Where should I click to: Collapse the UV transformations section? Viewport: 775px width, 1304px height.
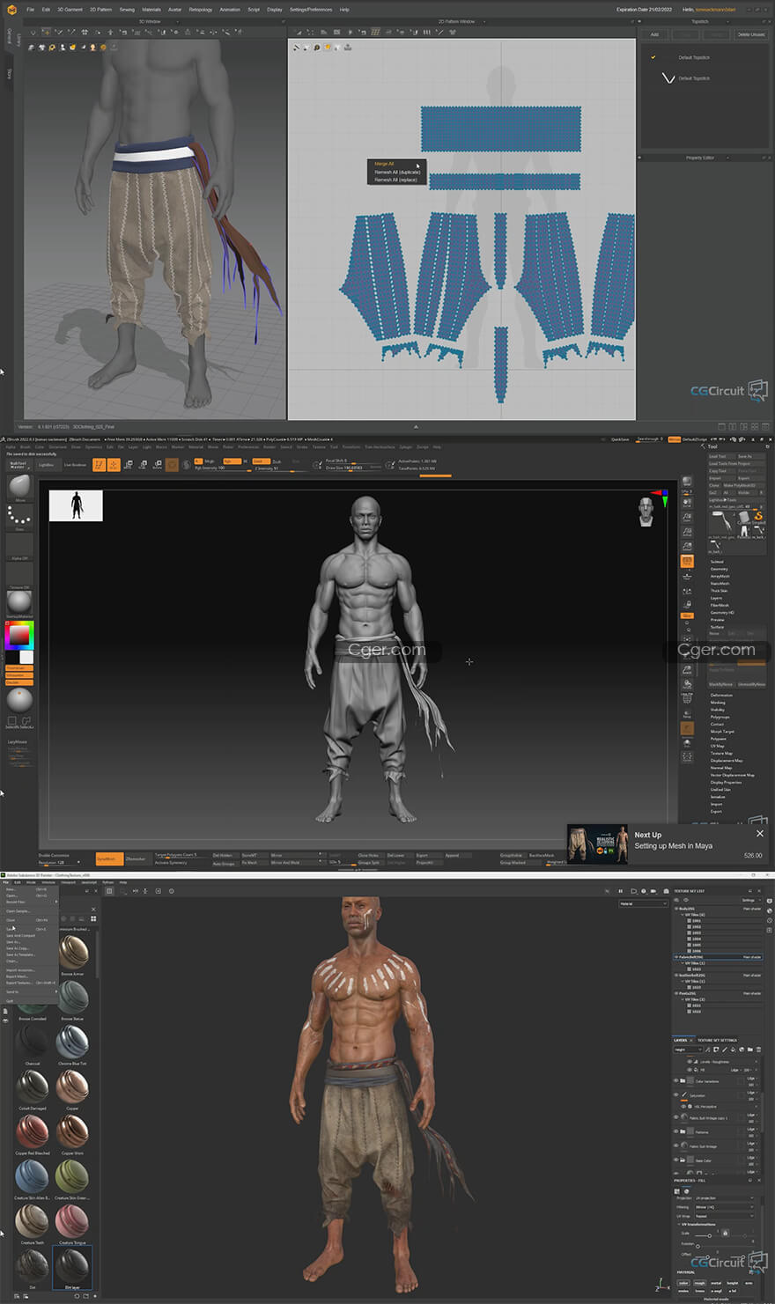point(680,1225)
